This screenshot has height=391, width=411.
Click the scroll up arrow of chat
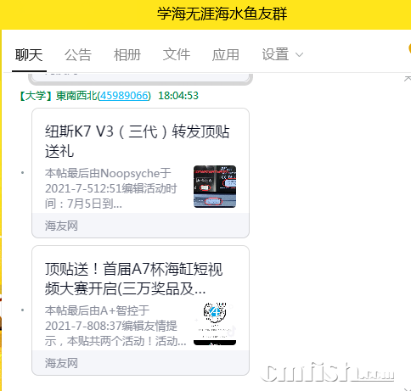pos(408,79)
